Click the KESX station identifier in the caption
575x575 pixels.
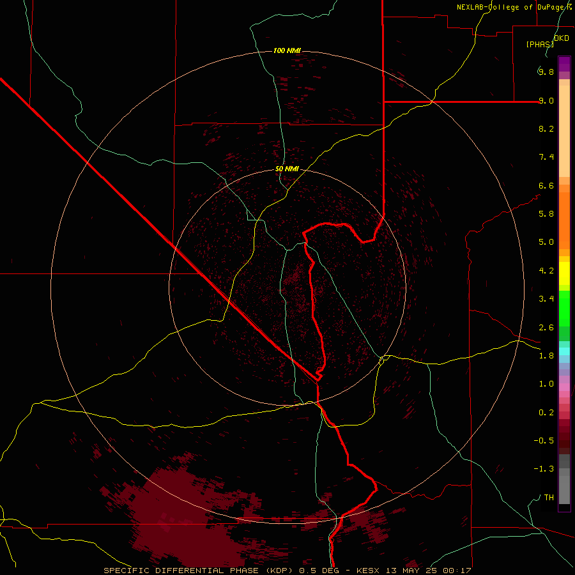tap(368, 571)
